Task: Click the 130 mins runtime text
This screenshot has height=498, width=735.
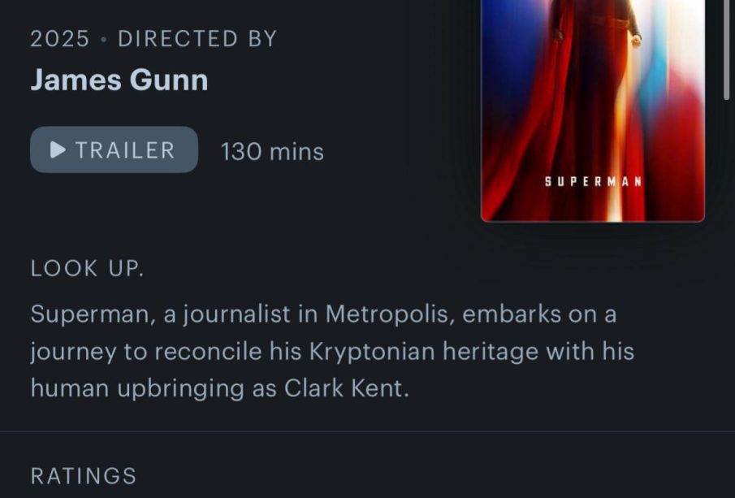Action: tap(272, 152)
